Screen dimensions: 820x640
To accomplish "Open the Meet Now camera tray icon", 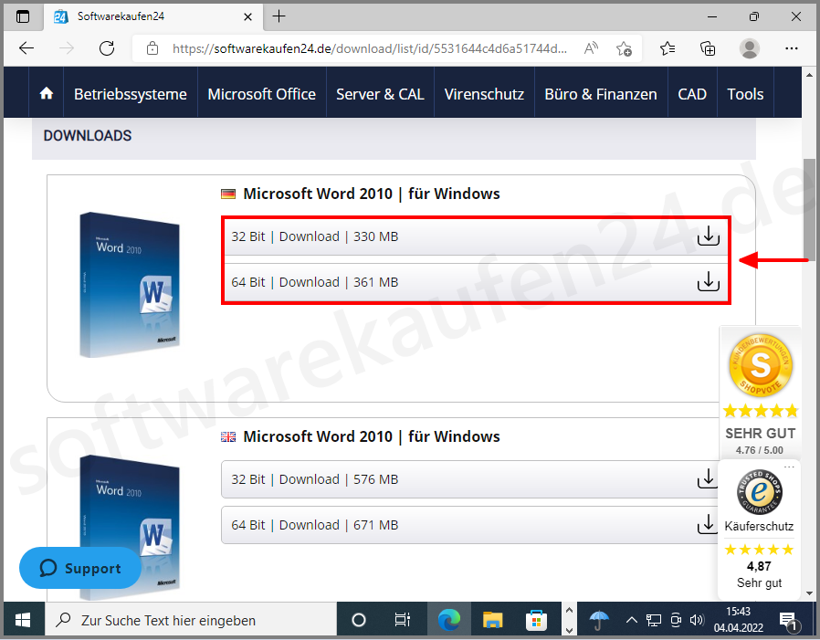I will pos(676,620).
